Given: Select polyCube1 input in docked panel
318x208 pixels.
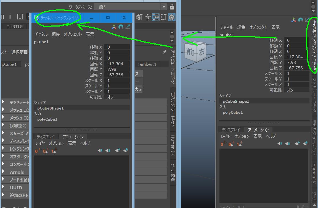Looking at the screenshot, I should pyautogui.click(x=233, y=112).
